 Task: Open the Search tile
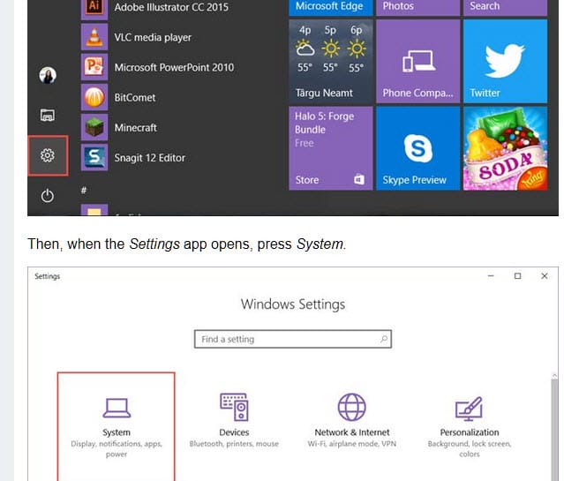tap(505, 8)
